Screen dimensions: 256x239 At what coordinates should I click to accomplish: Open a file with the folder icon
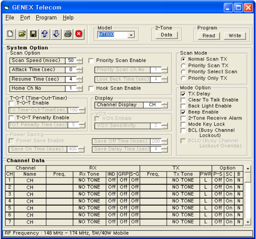22,34
